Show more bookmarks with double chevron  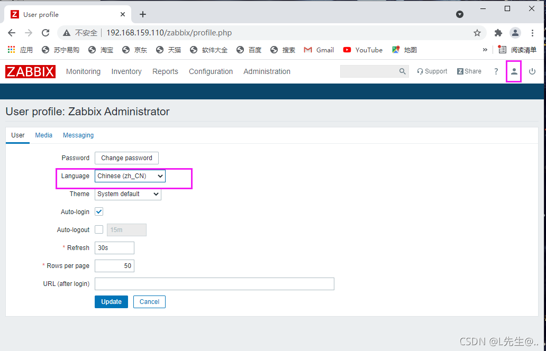click(x=485, y=50)
